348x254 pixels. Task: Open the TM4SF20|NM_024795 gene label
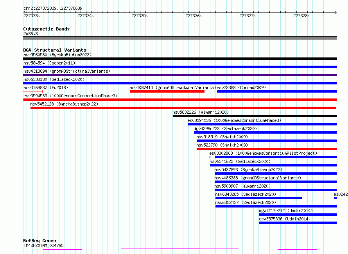43,245
